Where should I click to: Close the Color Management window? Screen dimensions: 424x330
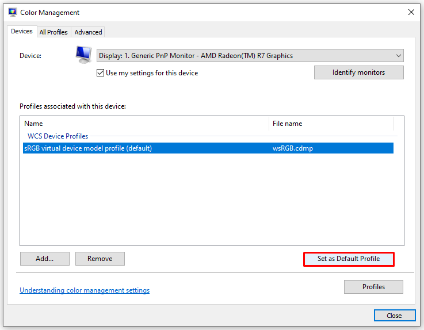(394, 316)
